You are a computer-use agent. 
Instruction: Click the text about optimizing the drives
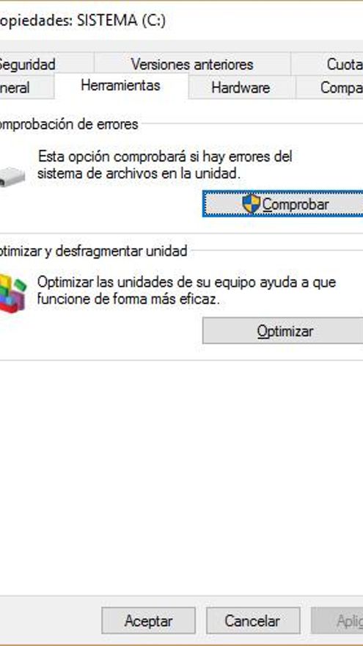pos(186,291)
